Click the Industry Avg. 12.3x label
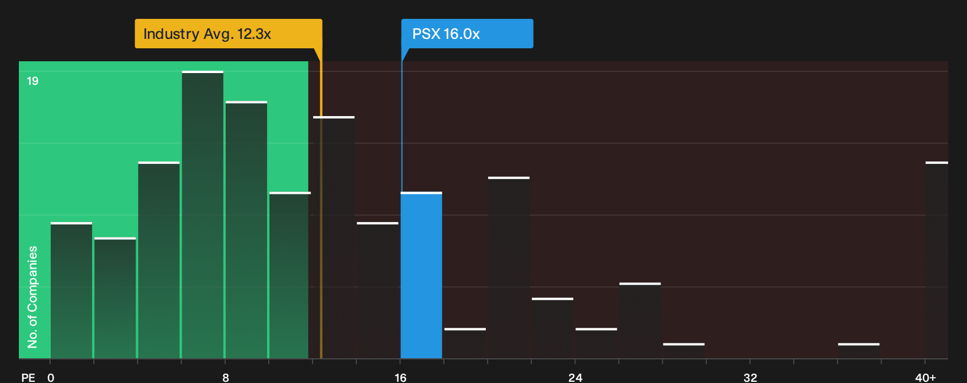This screenshot has width=967, height=383. pyautogui.click(x=228, y=34)
